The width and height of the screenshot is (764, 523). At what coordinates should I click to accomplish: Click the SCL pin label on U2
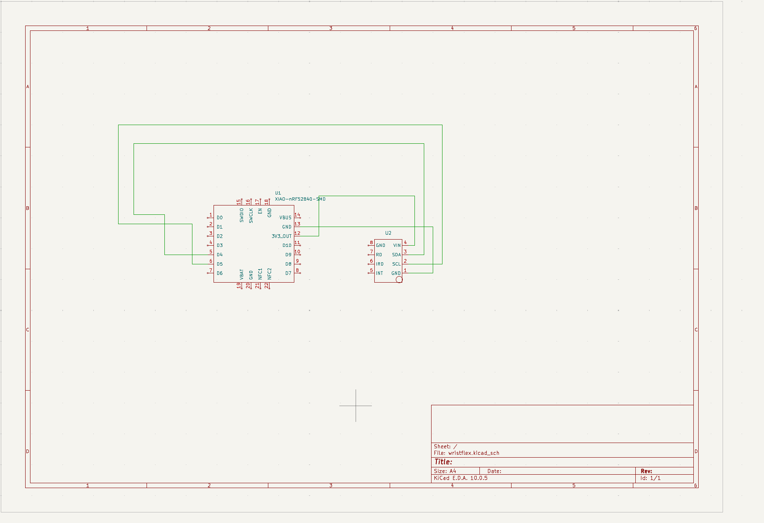(397, 264)
